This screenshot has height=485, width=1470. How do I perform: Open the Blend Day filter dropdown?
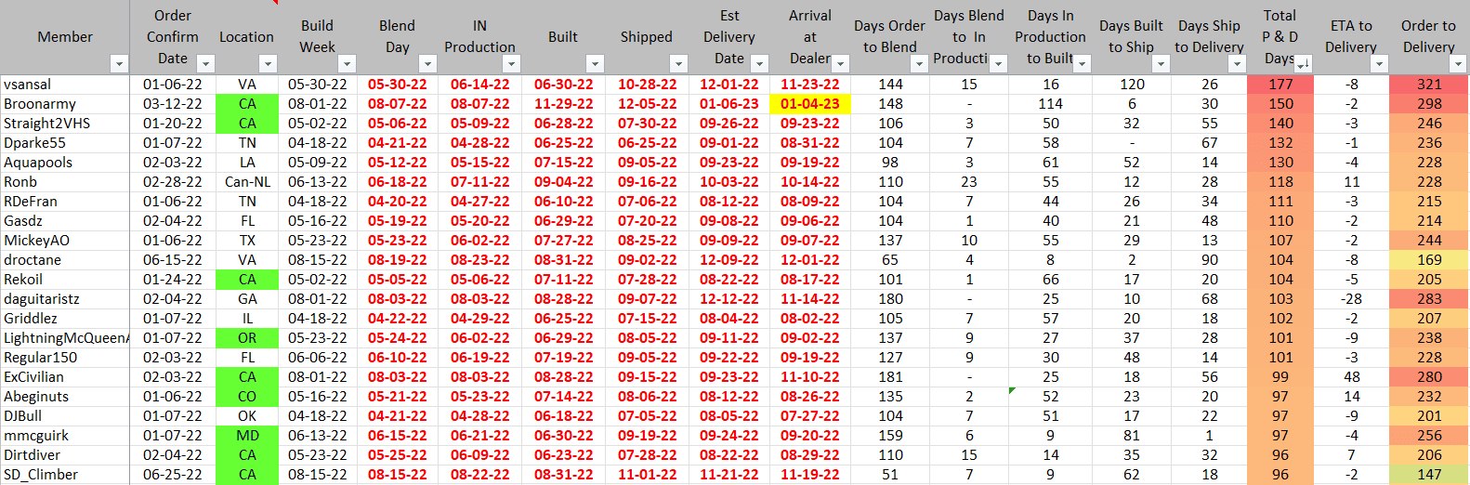coord(427,64)
